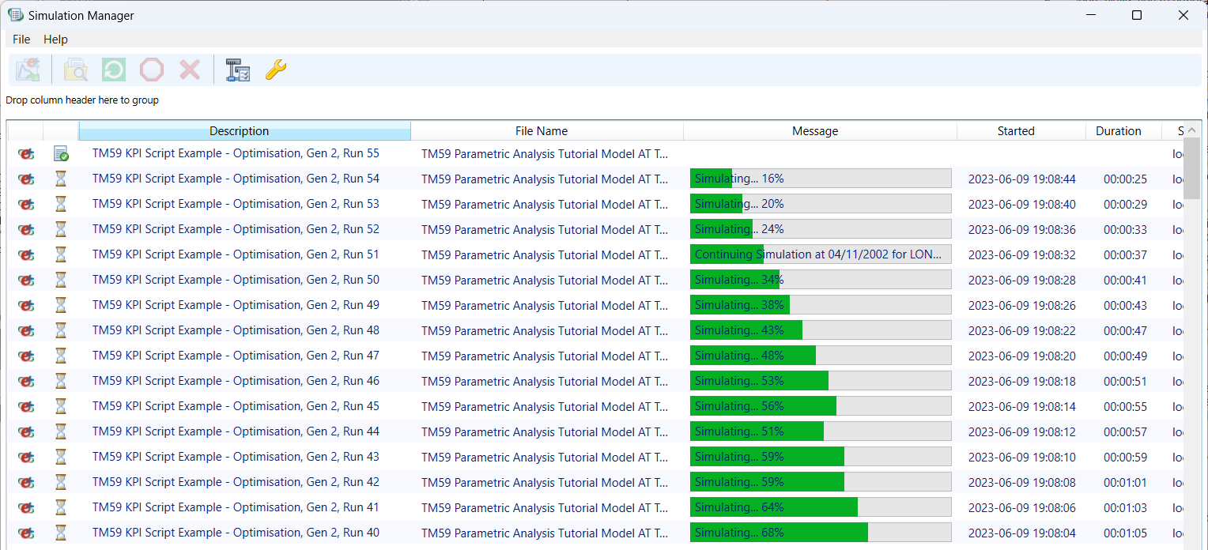Click the red X delete simulation icon
This screenshot has height=550, width=1208.
190,70
